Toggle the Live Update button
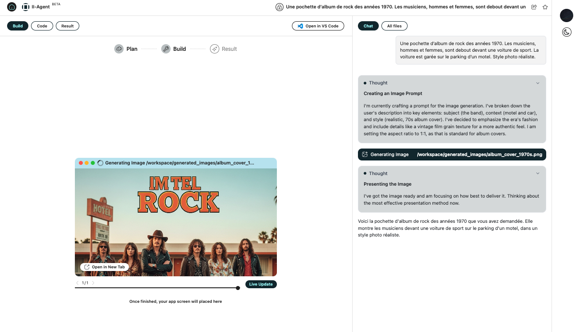This screenshot has width=579, height=332. pos(261,284)
